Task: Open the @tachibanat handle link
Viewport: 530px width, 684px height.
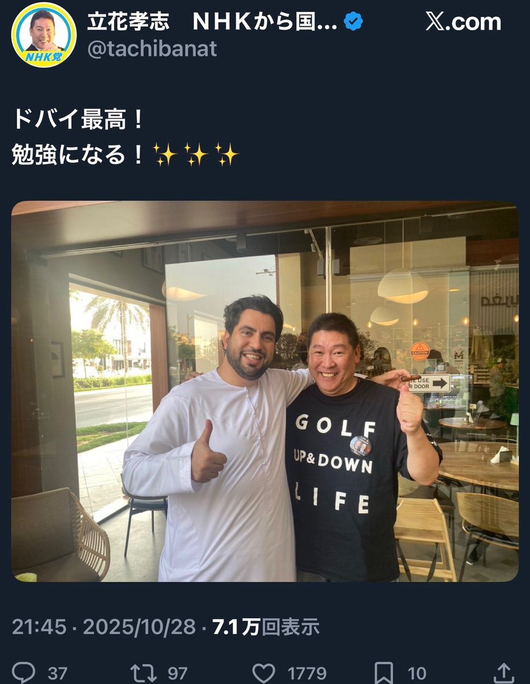Action: pyautogui.click(x=152, y=48)
